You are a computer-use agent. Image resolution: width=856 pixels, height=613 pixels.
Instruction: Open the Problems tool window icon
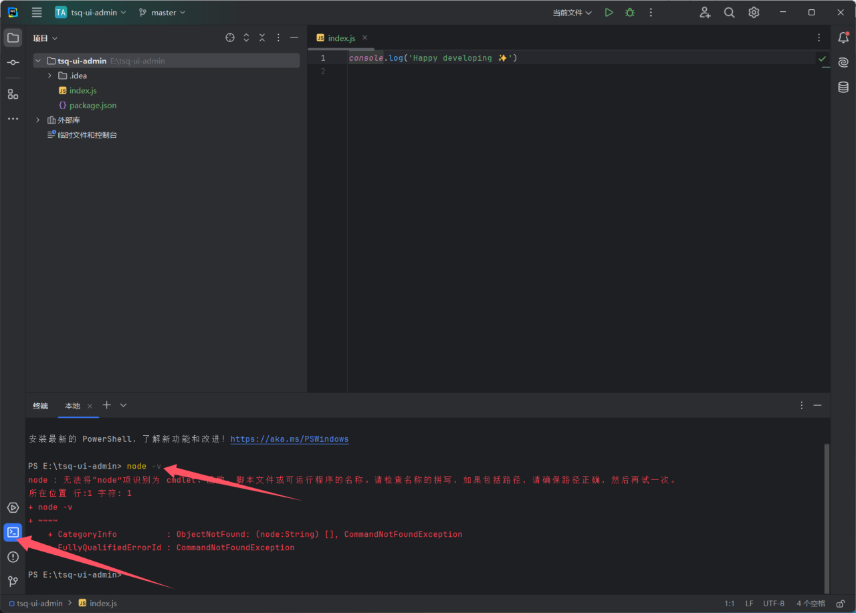[x=13, y=557]
